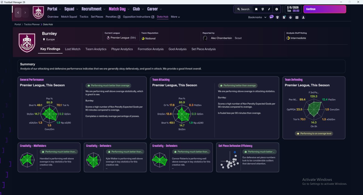Open the settings gear icon
Image resolution: width=363 pixels, height=195 pixels.
point(277,9)
